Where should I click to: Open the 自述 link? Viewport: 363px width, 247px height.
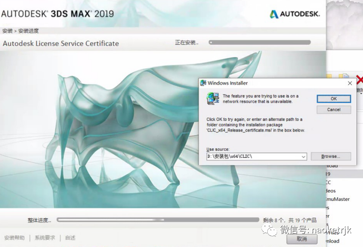point(70,238)
